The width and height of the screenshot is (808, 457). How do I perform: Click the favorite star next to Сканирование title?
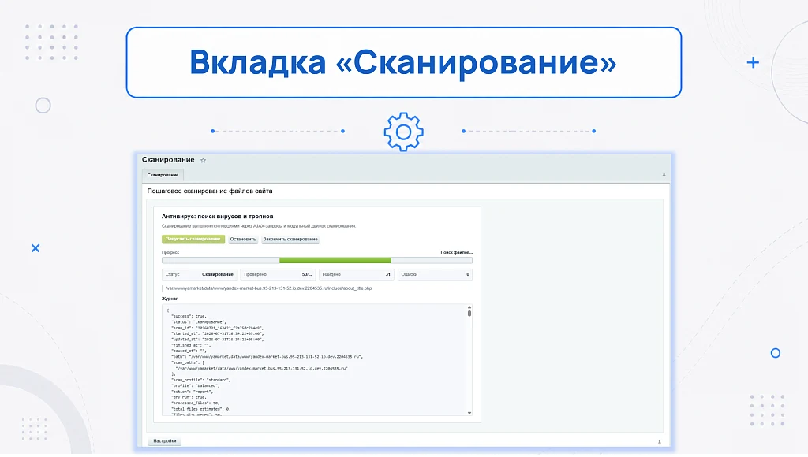coord(203,160)
